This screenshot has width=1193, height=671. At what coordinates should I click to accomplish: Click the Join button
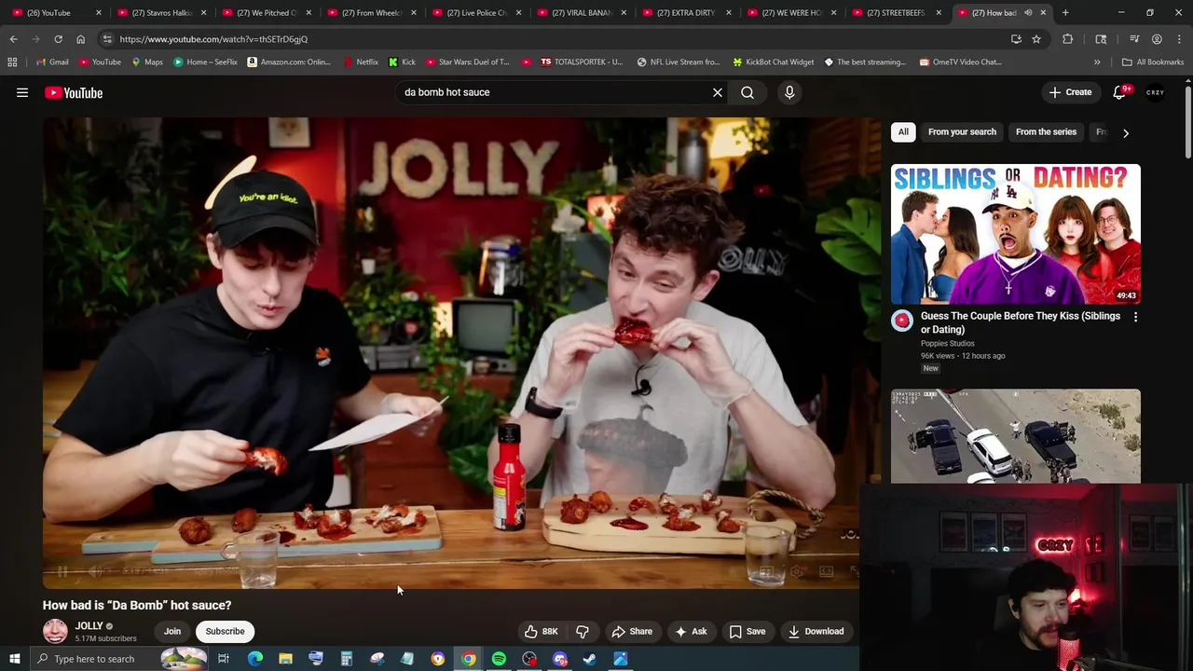172,631
